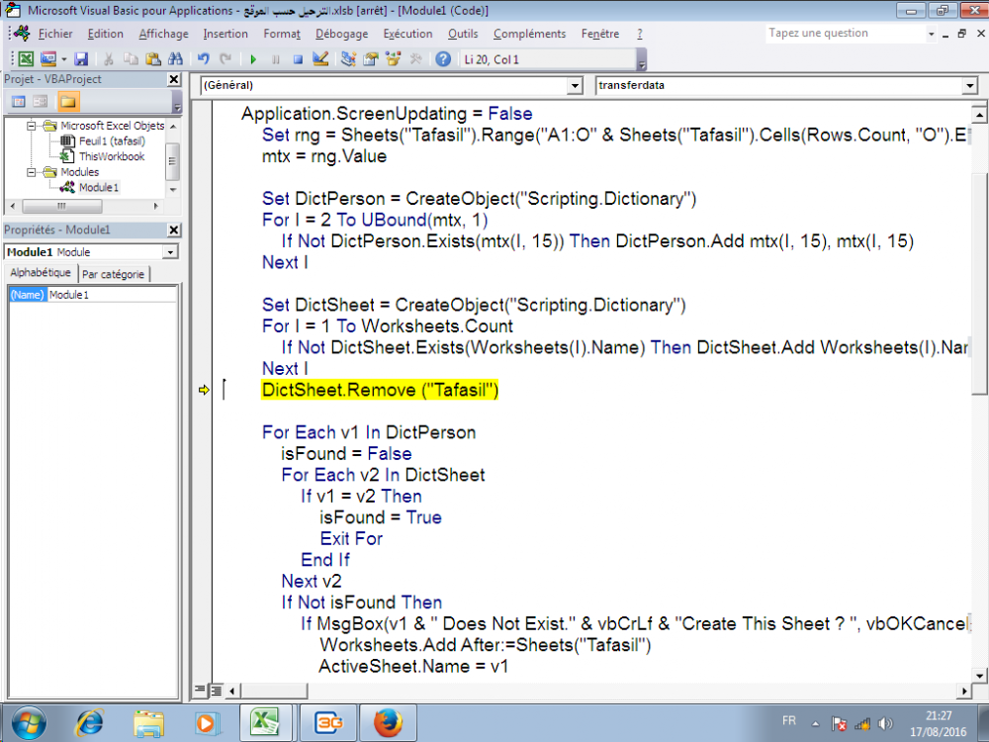Open the Help question mark icon
Screen dimensions: 989x742
(443, 59)
